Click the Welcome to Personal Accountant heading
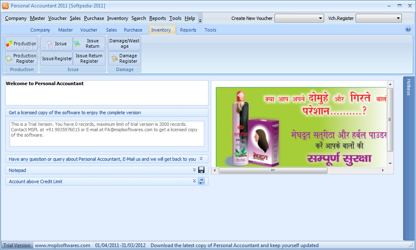This screenshot has width=416, height=250. [x=45, y=83]
